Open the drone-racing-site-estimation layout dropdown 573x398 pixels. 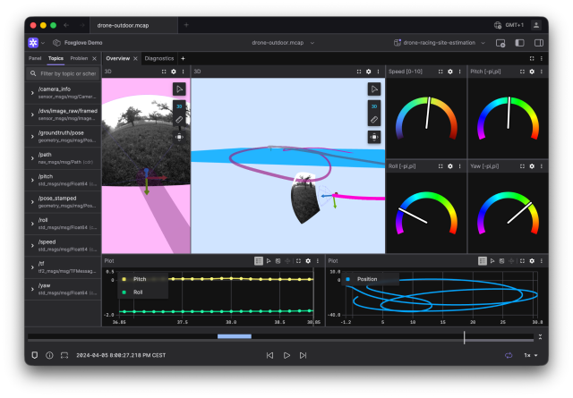point(440,42)
